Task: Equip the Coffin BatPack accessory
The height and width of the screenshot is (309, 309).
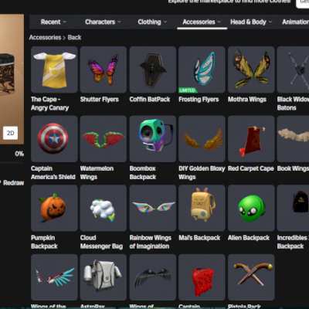Action: click(x=153, y=70)
